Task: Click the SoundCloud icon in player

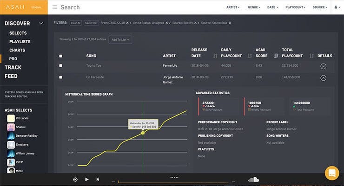Action: tap(254, 180)
